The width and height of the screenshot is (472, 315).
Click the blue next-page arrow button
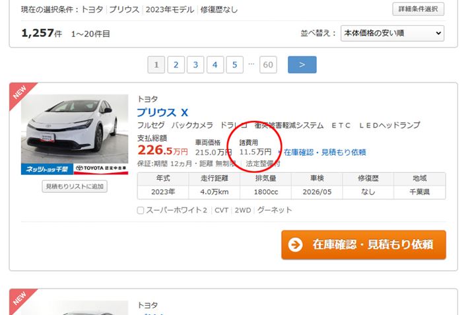click(x=302, y=65)
